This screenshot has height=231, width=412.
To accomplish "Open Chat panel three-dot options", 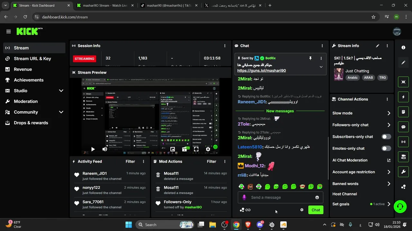I will point(322,46).
